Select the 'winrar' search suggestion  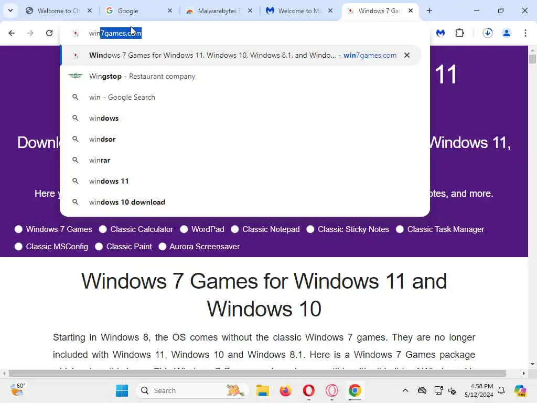tap(240, 160)
